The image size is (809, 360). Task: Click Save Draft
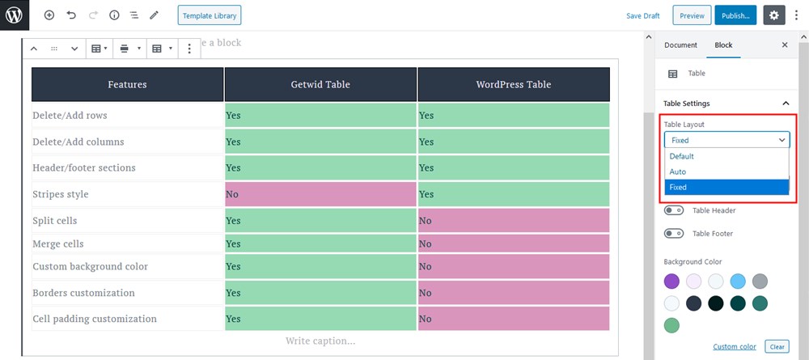click(643, 15)
